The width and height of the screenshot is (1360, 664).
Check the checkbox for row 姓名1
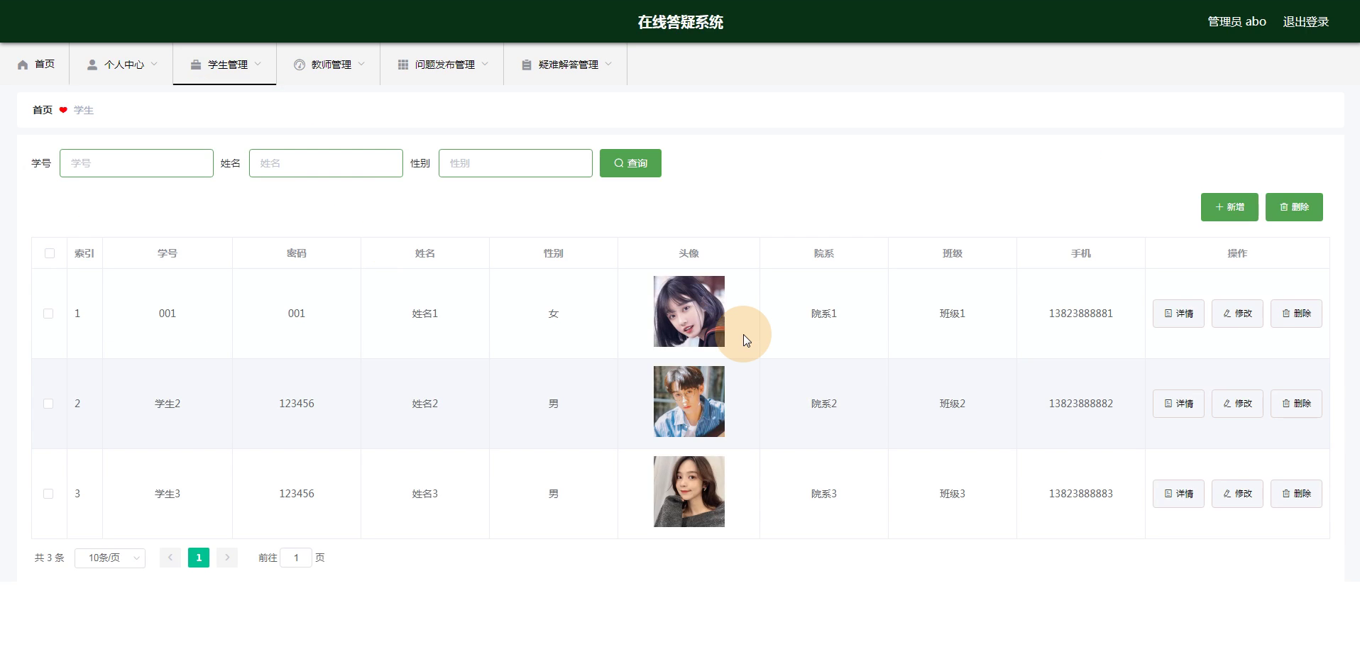(48, 314)
